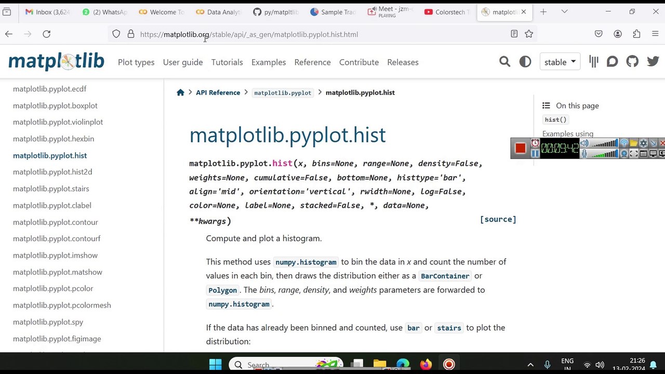
Task: Open a new browser tab
Action: pyautogui.click(x=543, y=11)
